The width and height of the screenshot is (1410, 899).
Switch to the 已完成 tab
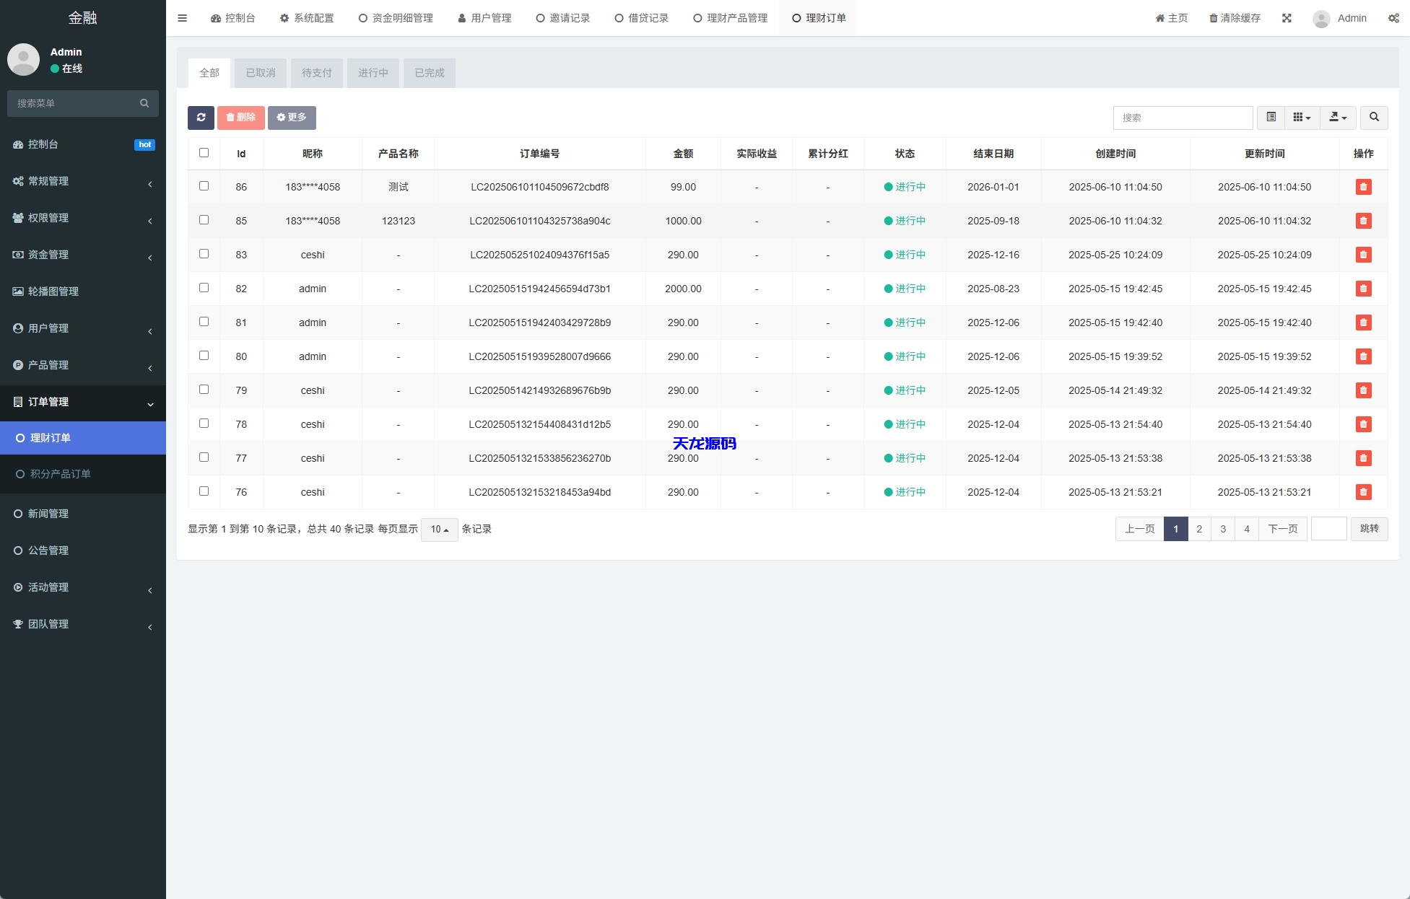(x=430, y=73)
